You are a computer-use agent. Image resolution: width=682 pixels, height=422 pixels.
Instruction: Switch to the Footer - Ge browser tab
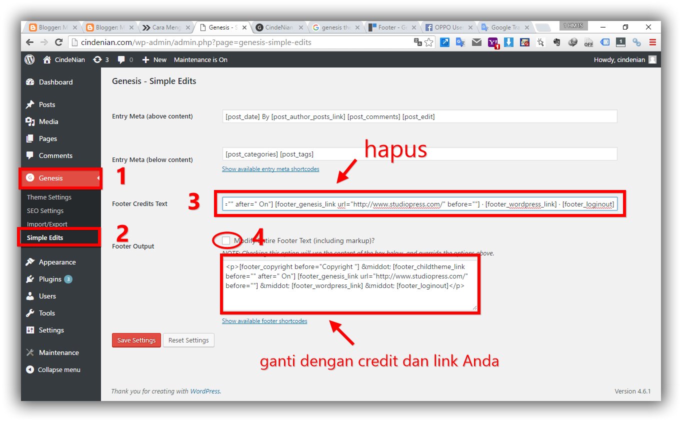391,27
